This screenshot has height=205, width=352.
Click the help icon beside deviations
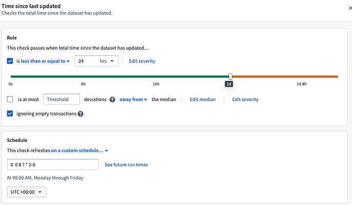tap(112, 100)
